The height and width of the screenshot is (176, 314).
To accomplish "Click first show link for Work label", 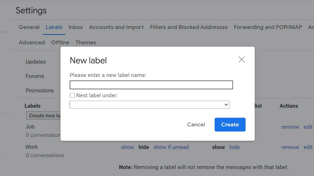I will click(x=127, y=147).
